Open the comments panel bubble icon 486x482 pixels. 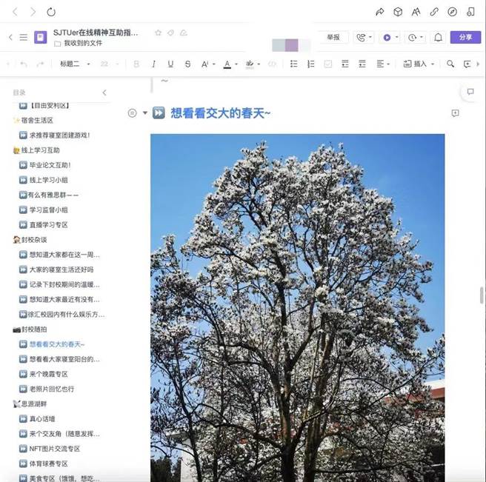(470, 92)
